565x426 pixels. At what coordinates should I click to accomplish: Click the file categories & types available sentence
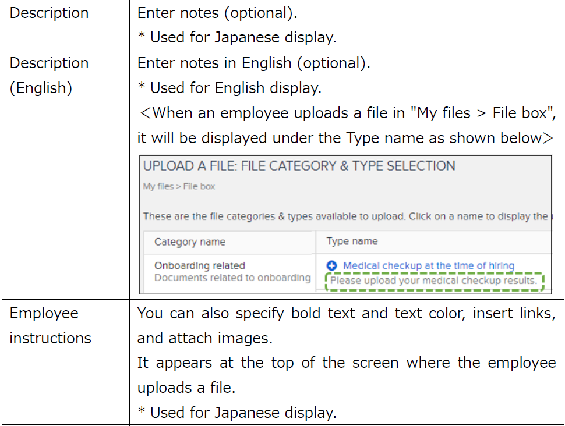345,216
